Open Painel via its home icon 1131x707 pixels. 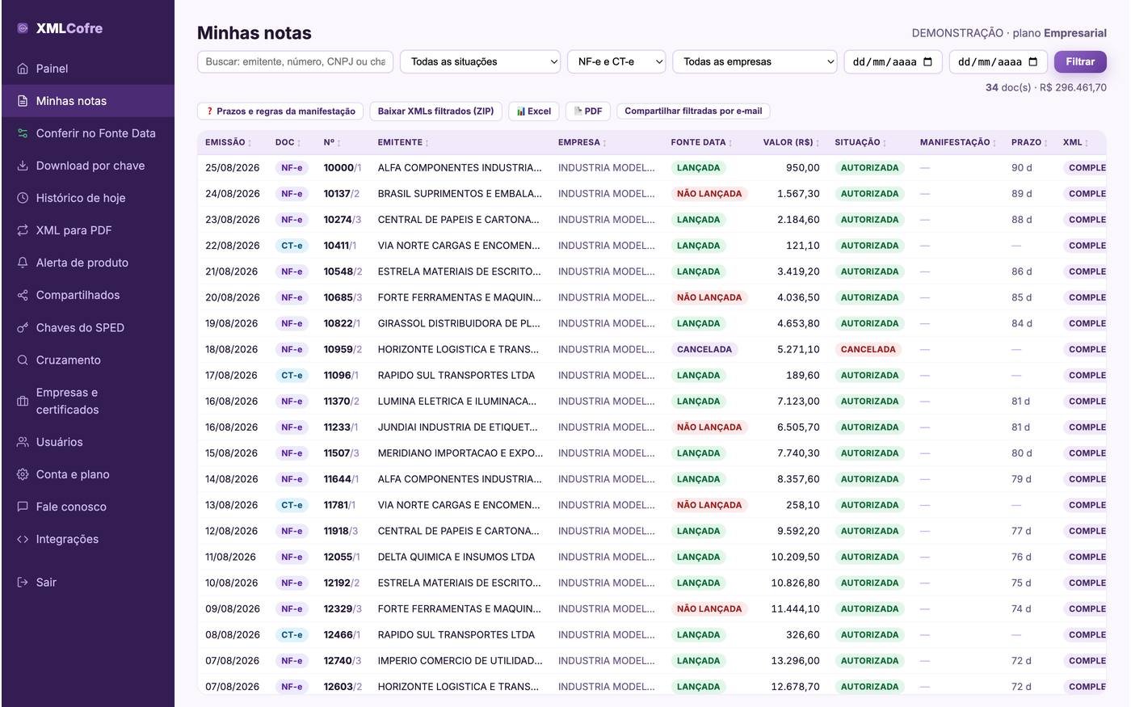[23, 69]
